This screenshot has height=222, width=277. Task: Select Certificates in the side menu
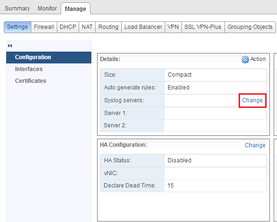point(31,81)
